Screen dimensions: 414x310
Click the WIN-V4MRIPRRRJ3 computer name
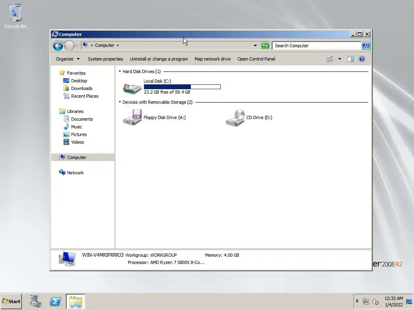[103, 255]
